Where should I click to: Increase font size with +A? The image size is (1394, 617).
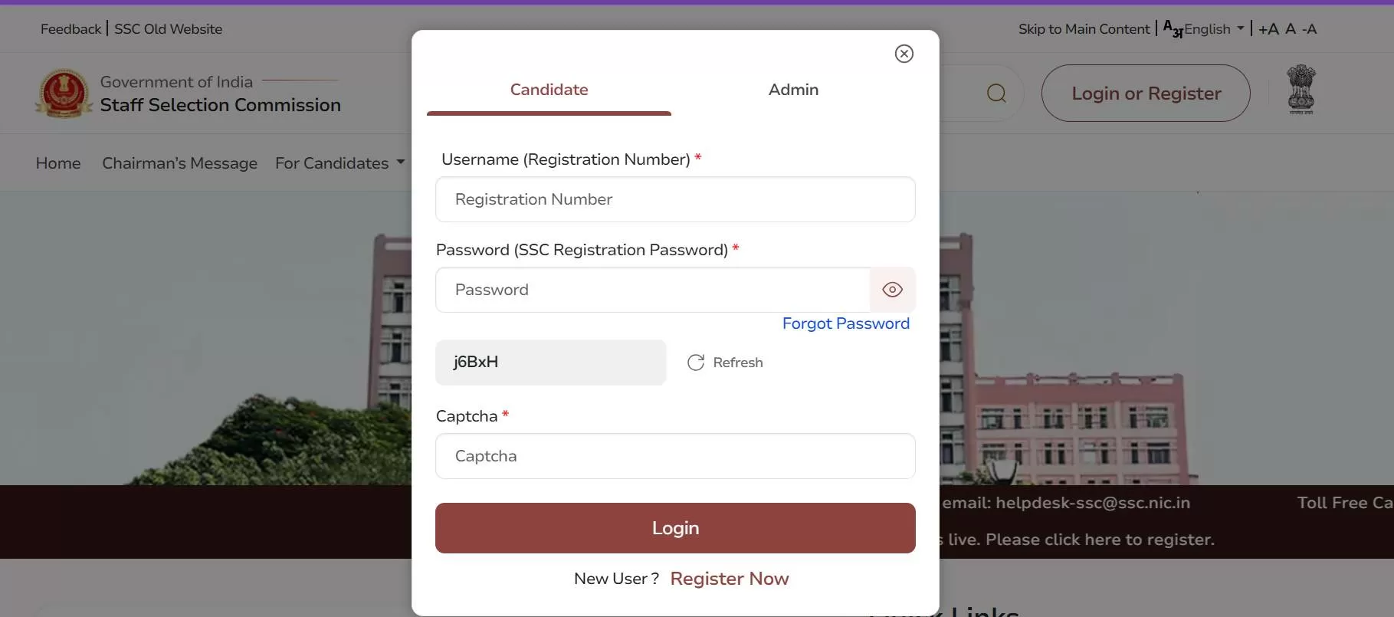(1268, 29)
